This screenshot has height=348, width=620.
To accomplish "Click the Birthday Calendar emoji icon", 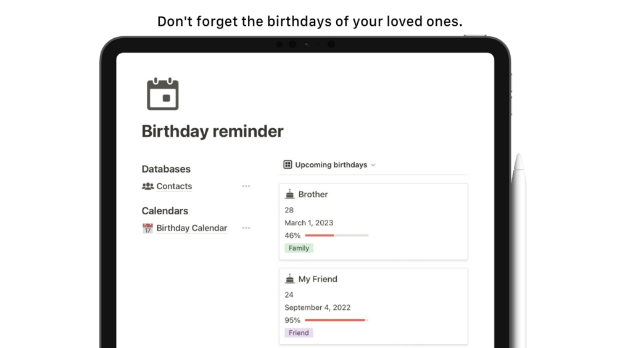I will point(147,228).
